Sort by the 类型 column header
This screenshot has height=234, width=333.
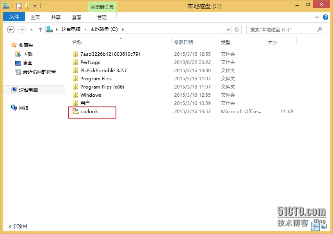(x=226, y=42)
